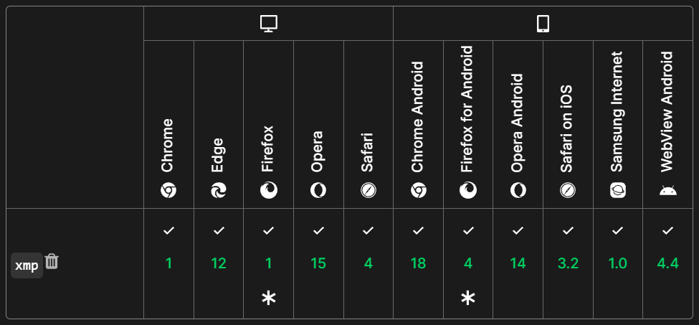Click Safari on iOS 3.2 version
This screenshot has height=325, width=699.
pos(568,263)
